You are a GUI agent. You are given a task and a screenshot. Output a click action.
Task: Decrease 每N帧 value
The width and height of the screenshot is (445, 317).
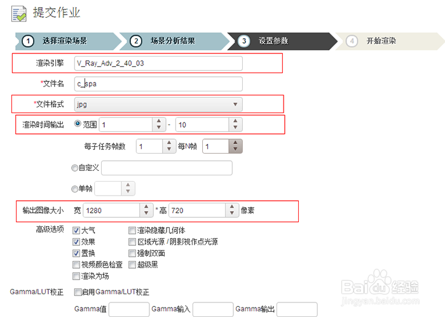click(x=235, y=149)
